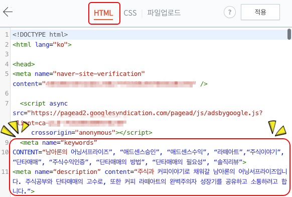Click the keyword line starting with 단타매매
This screenshot has width=292, height=197.
pos(129,162)
